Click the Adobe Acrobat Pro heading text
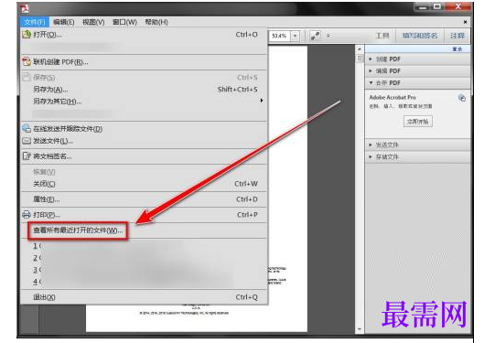The width and height of the screenshot is (484, 343). coord(393,98)
